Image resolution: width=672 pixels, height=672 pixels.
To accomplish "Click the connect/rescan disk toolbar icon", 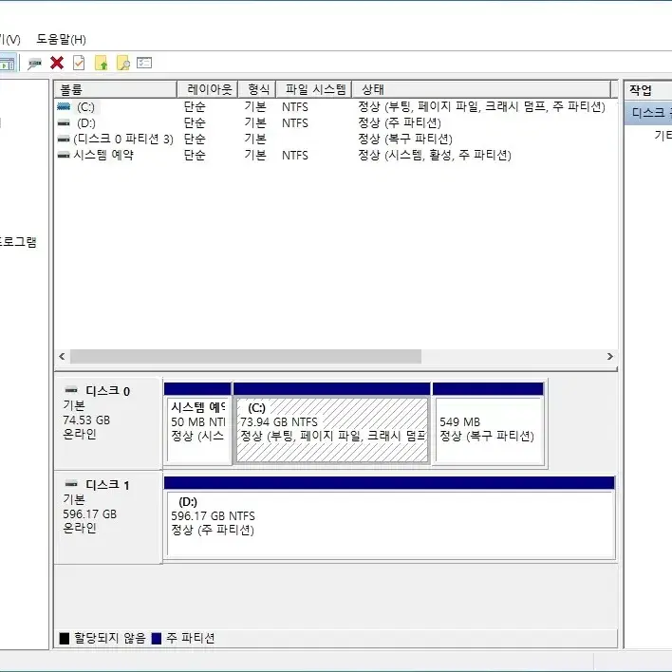I will (x=34, y=64).
